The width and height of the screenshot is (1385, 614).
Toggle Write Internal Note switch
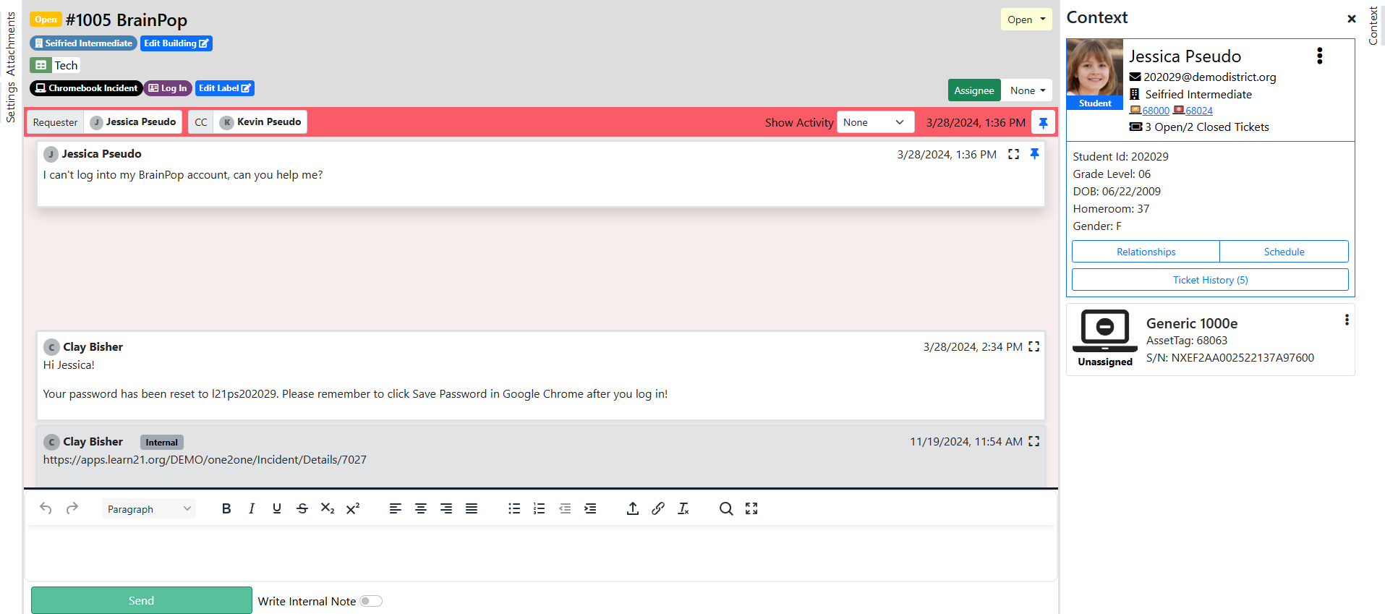pyautogui.click(x=371, y=601)
